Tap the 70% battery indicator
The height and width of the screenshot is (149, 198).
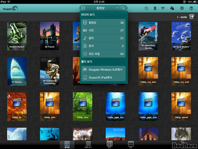(x=192, y=2)
